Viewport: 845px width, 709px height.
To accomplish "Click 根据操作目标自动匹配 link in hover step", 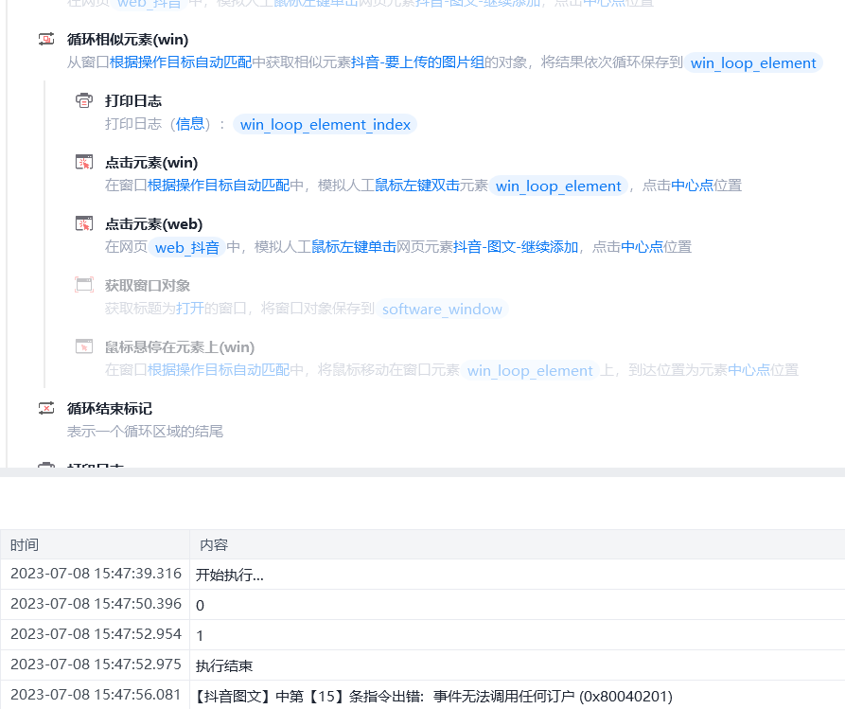I will [219, 370].
